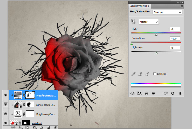Hide the Brightness/Contrast layer
The image size is (192, 129).
click(x=5, y=114)
